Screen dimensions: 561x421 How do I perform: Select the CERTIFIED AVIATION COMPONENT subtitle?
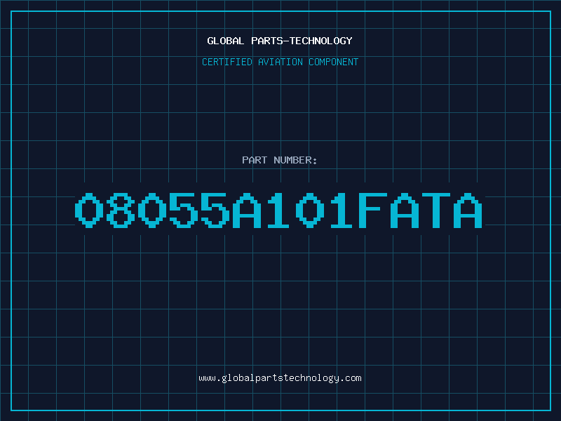coord(280,62)
